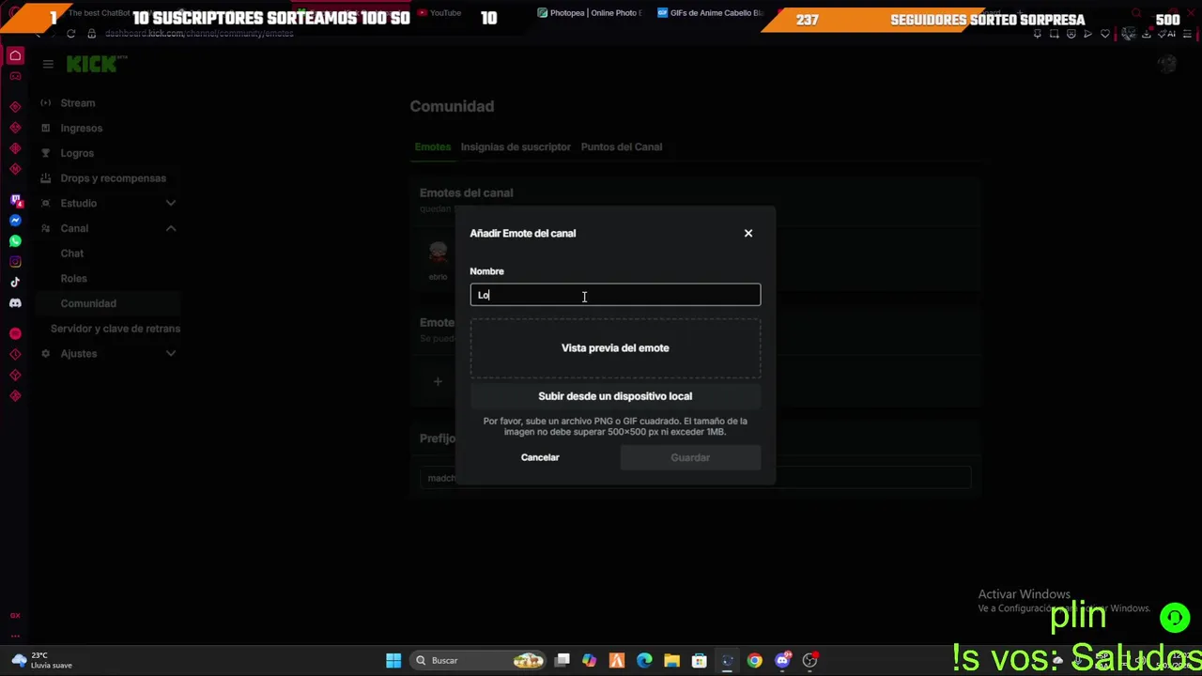Click Subir desde un dispositivo local

point(615,396)
